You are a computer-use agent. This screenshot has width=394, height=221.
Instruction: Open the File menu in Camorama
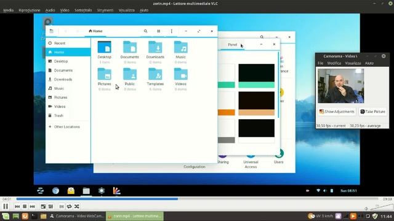(320, 63)
